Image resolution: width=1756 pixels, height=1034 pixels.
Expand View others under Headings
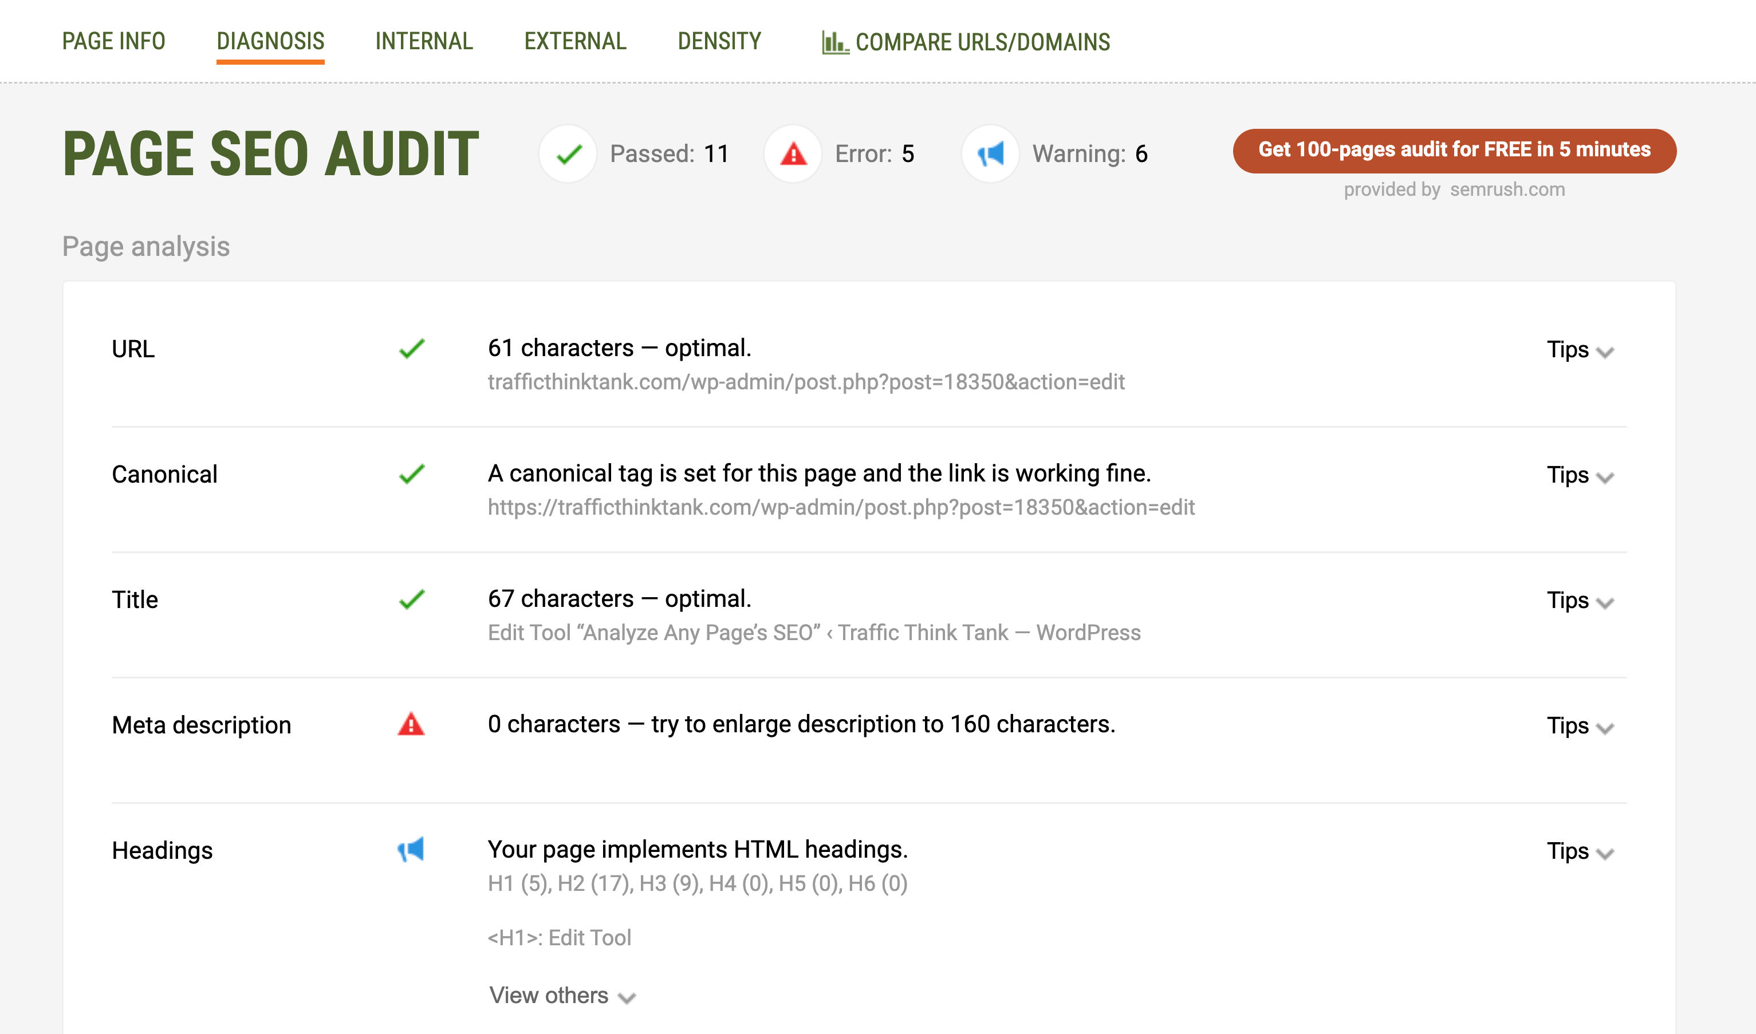tap(562, 996)
